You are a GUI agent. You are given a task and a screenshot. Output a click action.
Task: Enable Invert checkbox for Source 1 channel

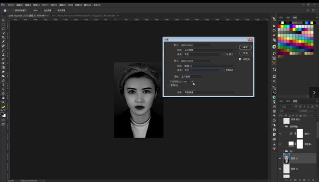[224, 54]
